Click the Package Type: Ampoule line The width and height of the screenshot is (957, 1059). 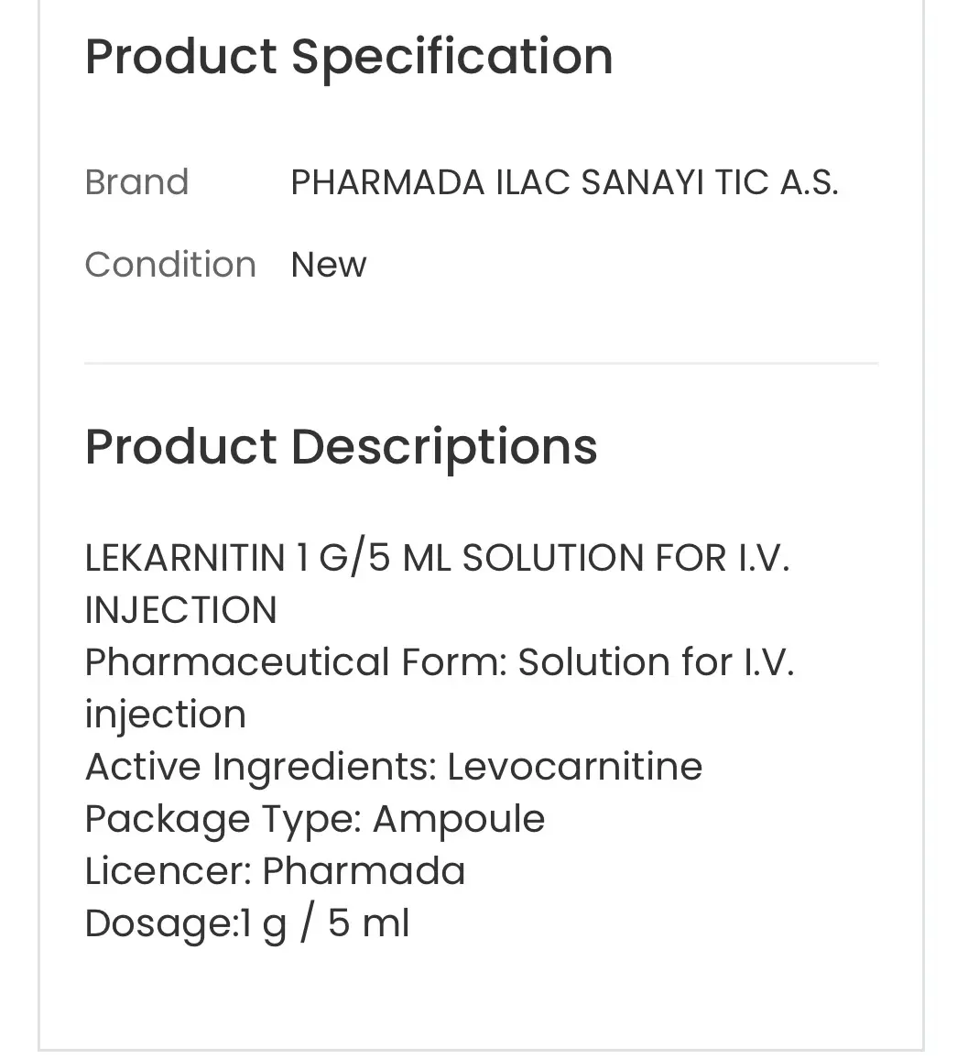tap(315, 819)
